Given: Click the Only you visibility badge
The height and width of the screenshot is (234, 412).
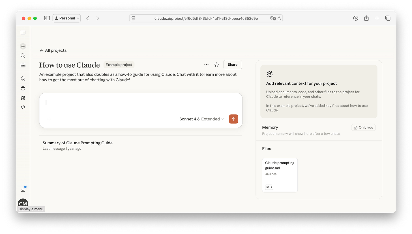Looking at the screenshot, I should (363, 127).
